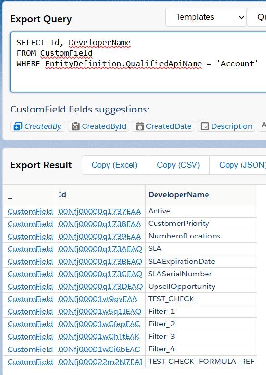Insert Description field suggestion
The width and height of the screenshot is (266, 375).
pyautogui.click(x=226, y=126)
